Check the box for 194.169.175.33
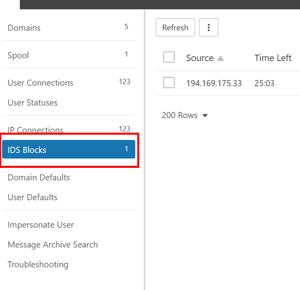The image size is (300, 290). coord(169,83)
